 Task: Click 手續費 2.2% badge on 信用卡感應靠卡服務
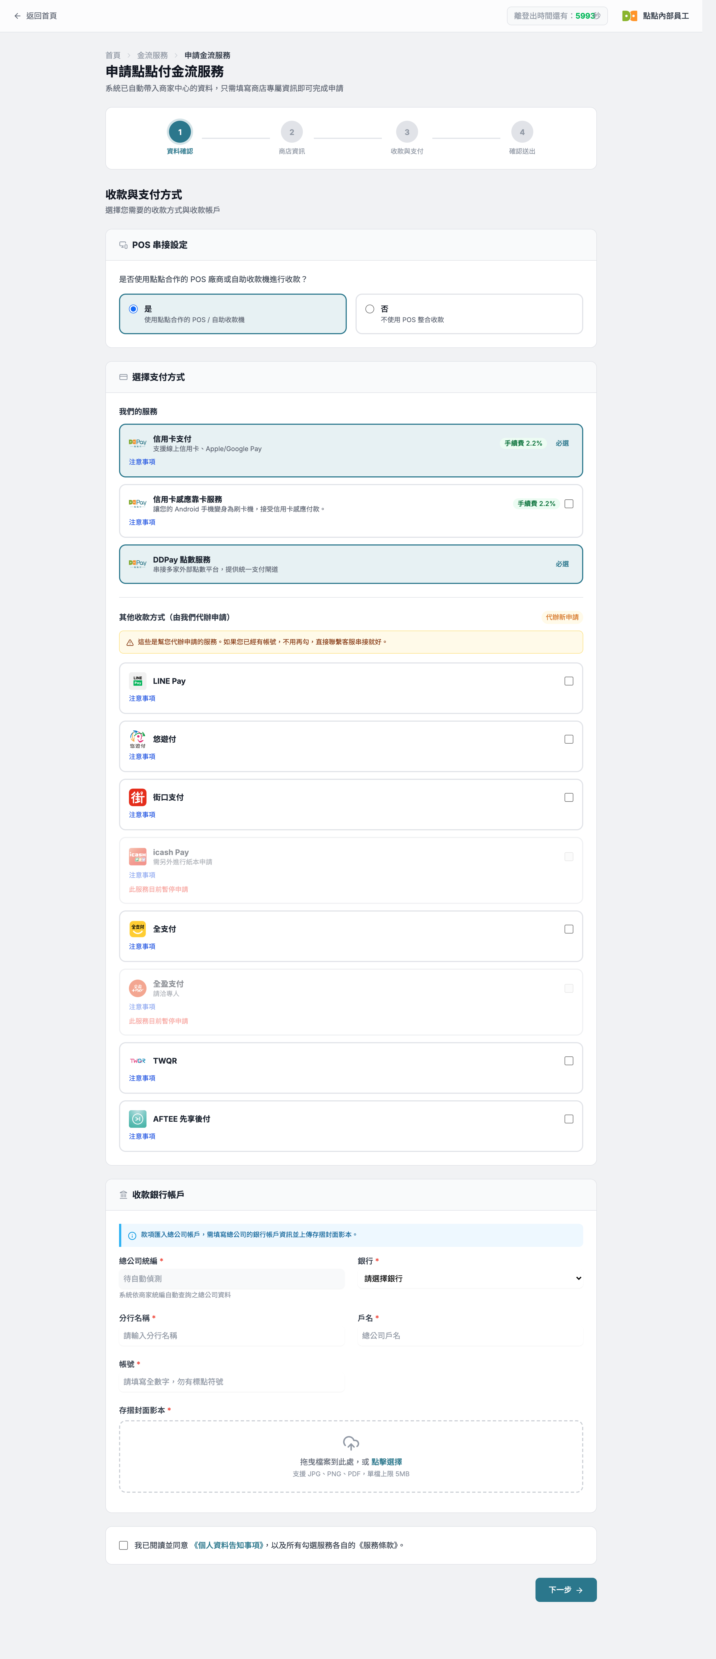tap(536, 504)
